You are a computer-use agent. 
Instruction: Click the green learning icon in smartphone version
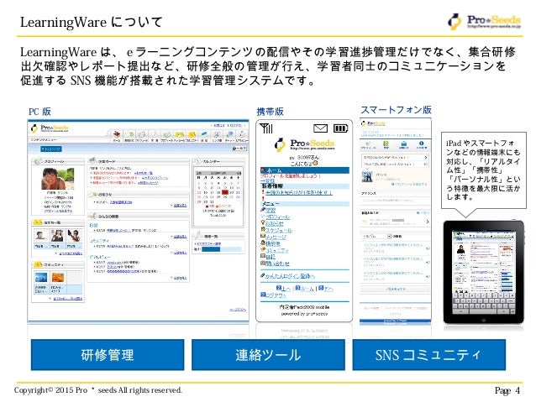(386, 144)
